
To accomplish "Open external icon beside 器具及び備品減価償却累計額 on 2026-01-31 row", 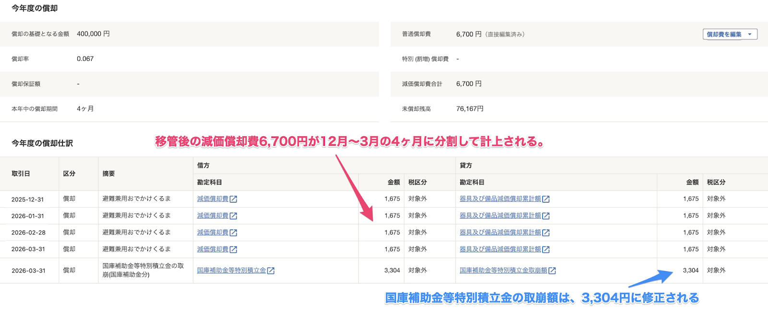I will (x=546, y=216).
